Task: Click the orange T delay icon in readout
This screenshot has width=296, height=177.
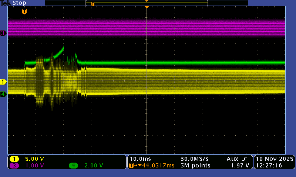Action: pos(132,166)
